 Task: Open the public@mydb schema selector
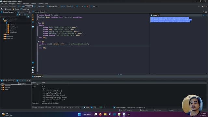53,6
